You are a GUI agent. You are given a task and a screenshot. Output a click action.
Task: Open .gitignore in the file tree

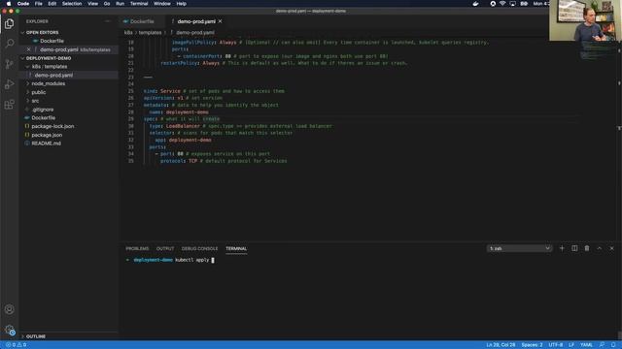tap(43, 110)
